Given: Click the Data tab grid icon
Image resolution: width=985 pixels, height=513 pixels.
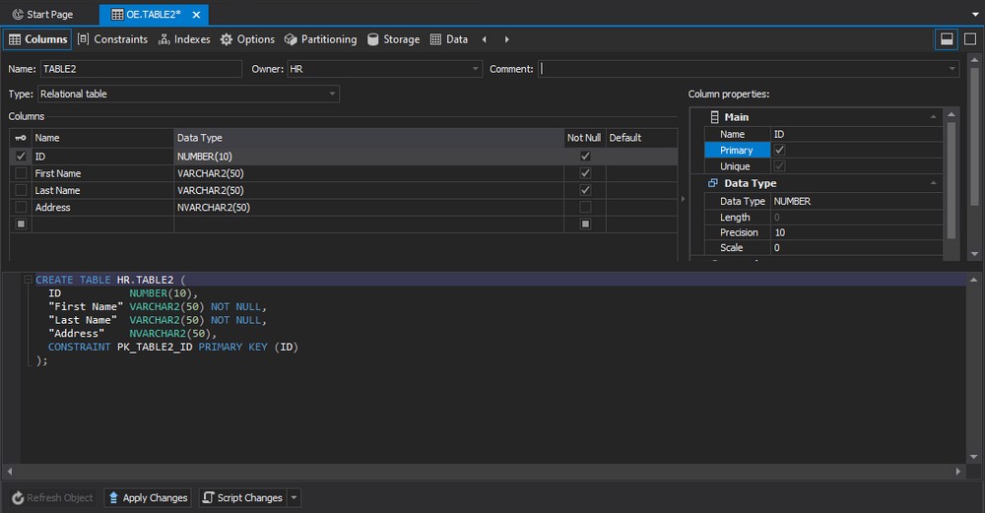Looking at the screenshot, I should [x=435, y=39].
